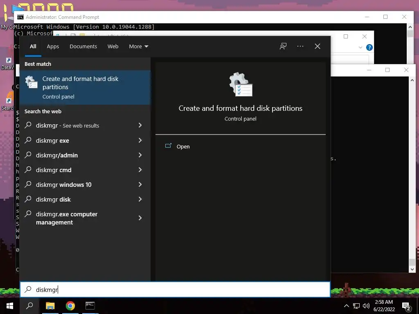Minimize the Administrator Command Prompt window
The width and height of the screenshot is (419, 314).
coord(367,17)
